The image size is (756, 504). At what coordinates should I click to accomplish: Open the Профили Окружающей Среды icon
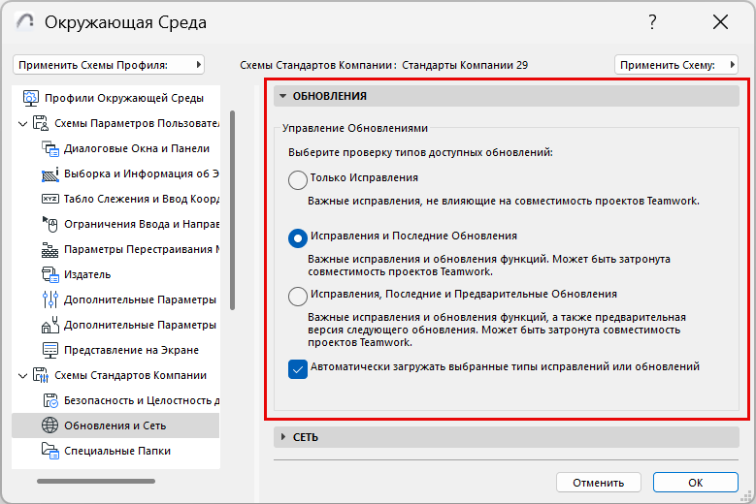[x=30, y=98]
